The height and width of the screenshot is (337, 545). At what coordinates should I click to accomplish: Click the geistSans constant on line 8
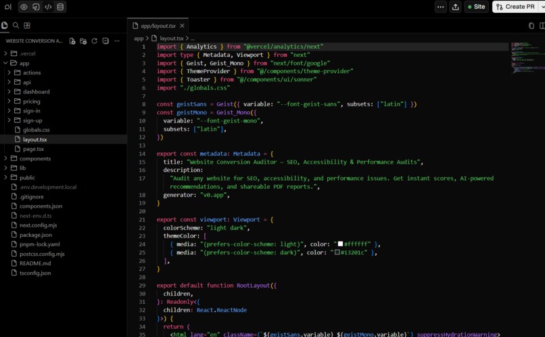191,104
